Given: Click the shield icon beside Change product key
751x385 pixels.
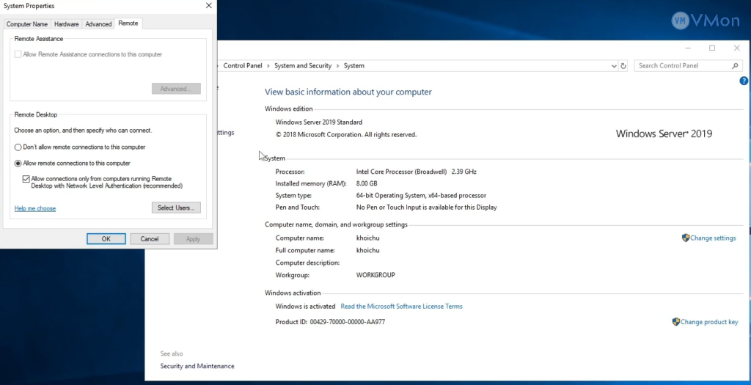Looking at the screenshot, I should pos(675,322).
